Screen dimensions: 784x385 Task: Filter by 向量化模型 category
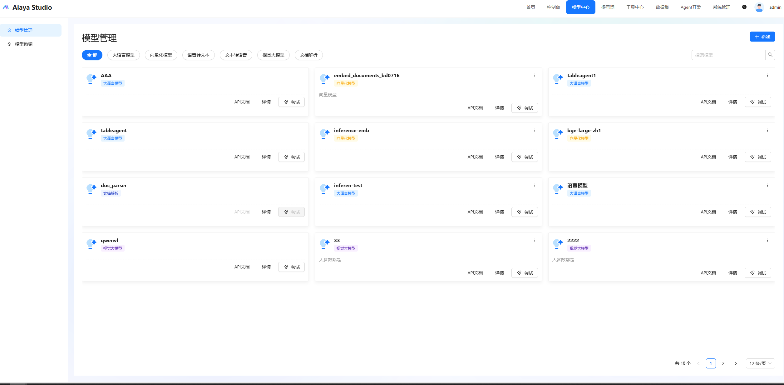point(161,55)
